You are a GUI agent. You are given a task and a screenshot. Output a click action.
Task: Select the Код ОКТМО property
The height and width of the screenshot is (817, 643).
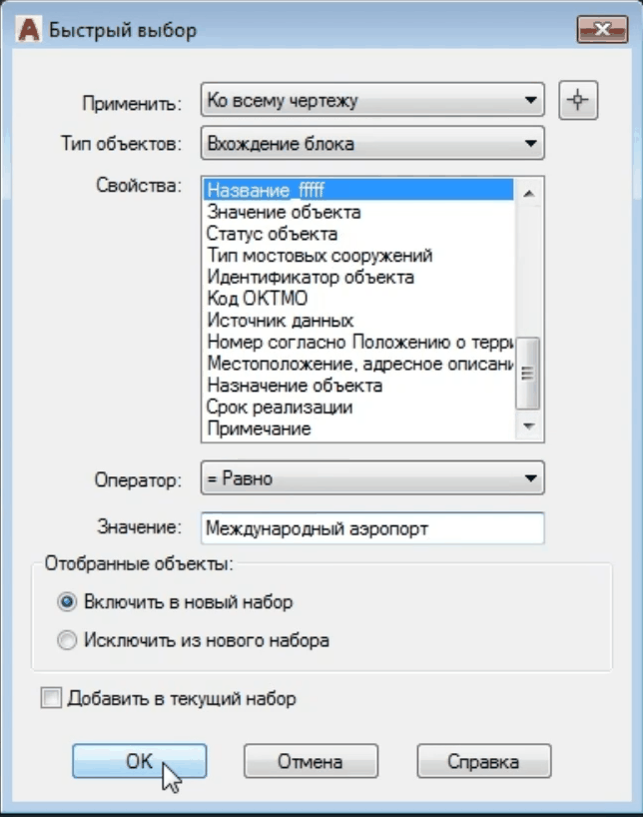257,299
